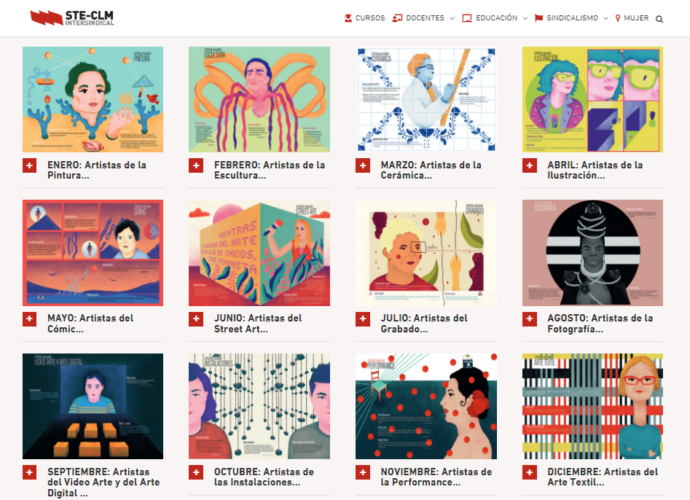Open the JUNIO Street Art thumbnail image

[x=259, y=253]
